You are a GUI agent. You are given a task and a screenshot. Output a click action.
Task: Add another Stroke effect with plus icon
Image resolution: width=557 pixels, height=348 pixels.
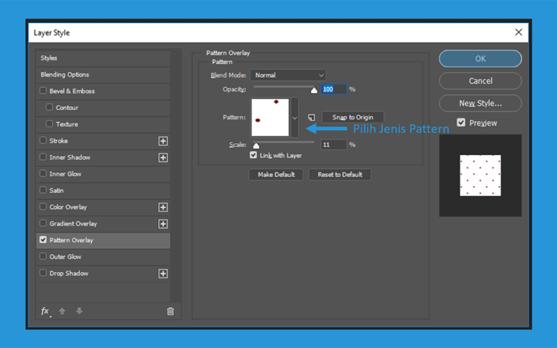coord(163,141)
